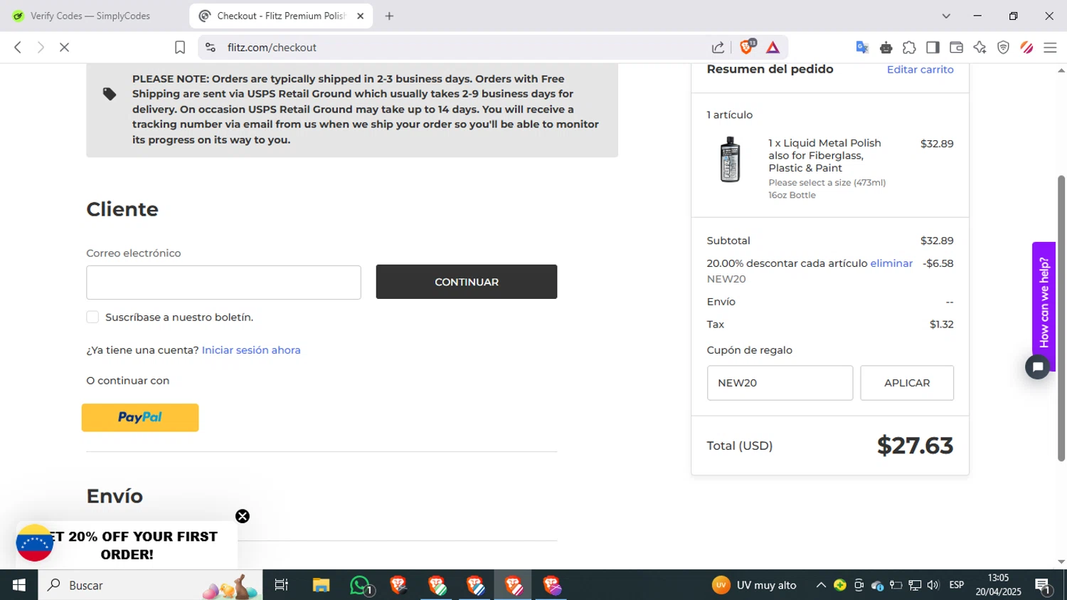The height and width of the screenshot is (600, 1067).
Task: Open UV muy alto weather widget
Action: [x=754, y=585]
